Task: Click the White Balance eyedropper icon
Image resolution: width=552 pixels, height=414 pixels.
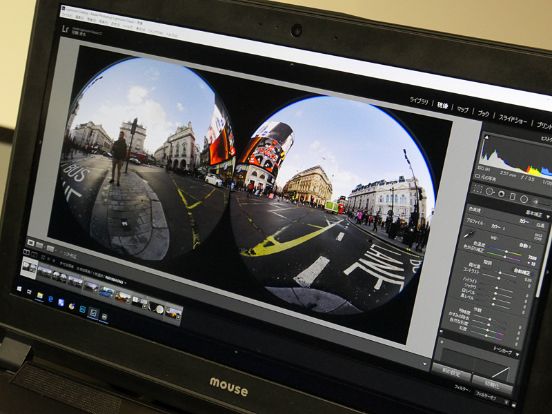Action: pos(471,232)
